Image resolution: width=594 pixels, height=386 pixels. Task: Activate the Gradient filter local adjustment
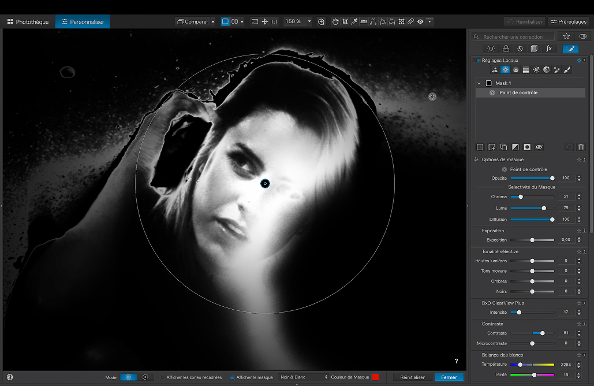pos(526,69)
